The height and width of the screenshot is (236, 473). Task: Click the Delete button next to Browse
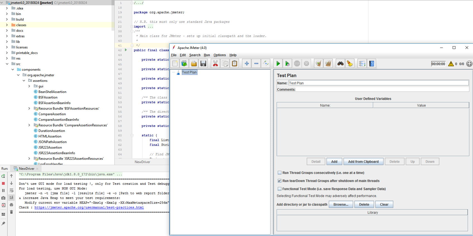click(x=364, y=205)
